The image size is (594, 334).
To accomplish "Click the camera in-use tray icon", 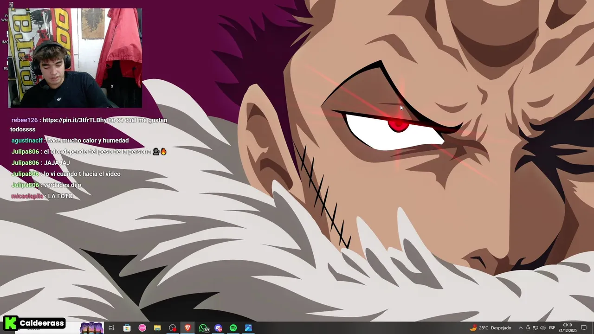I will (x=528, y=328).
